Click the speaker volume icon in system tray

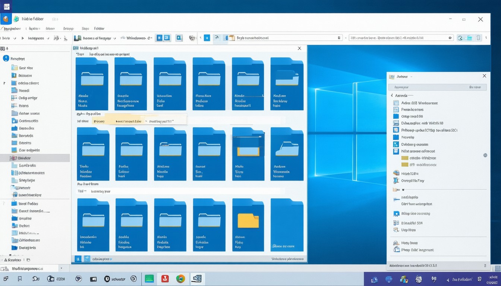coord(448,279)
